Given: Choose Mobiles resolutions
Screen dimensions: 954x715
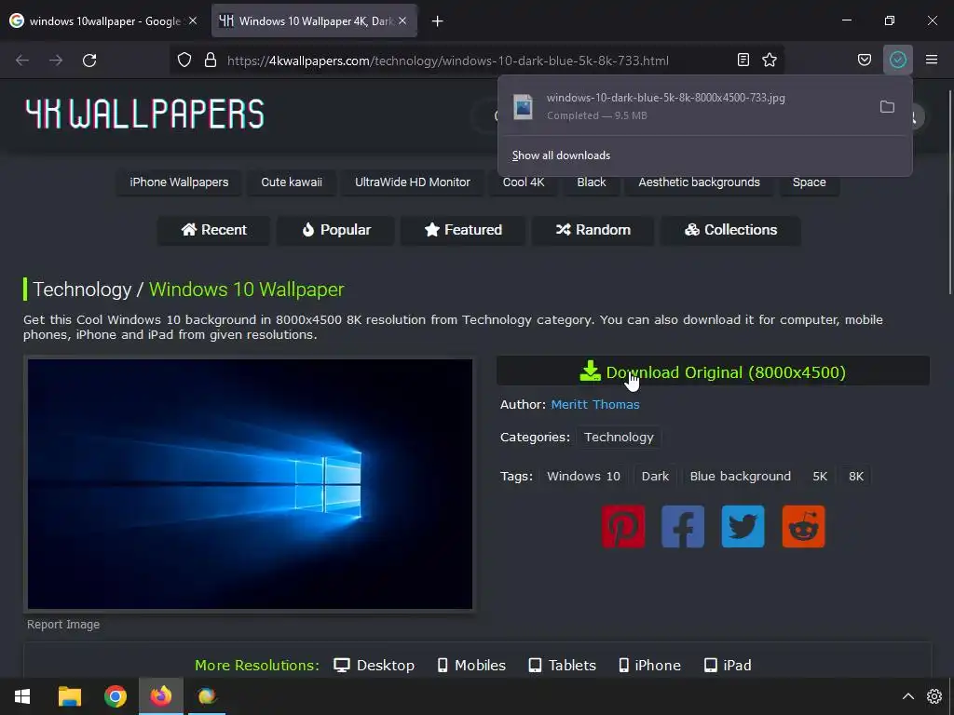Looking at the screenshot, I should pyautogui.click(x=471, y=665).
